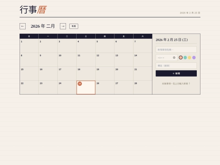Select the teal color swatch
The width and height of the screenshot is (220, 165).
click(185, 57)
